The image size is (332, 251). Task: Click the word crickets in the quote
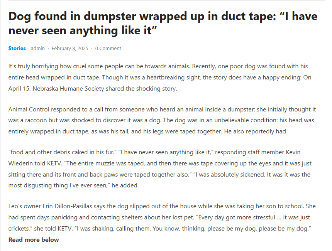(19, 229)
